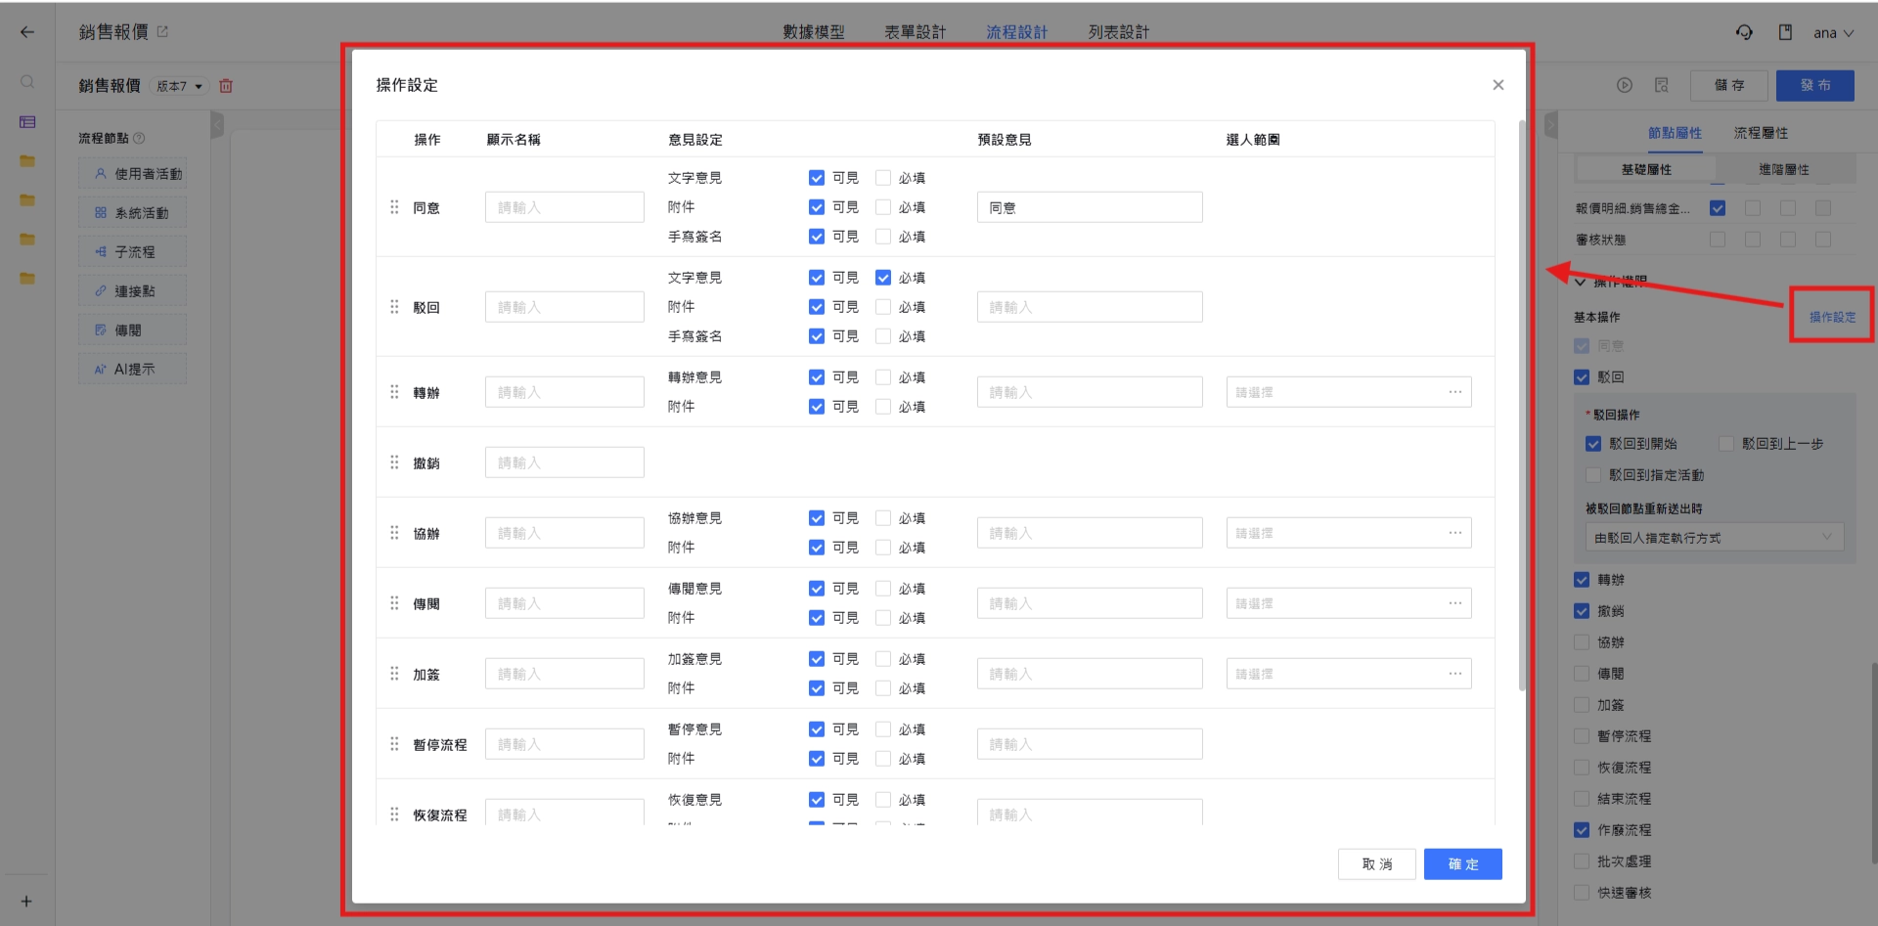Grab the drag handle for 轉辦 row
The image size is (1878, 926).
tap(394, 392)
